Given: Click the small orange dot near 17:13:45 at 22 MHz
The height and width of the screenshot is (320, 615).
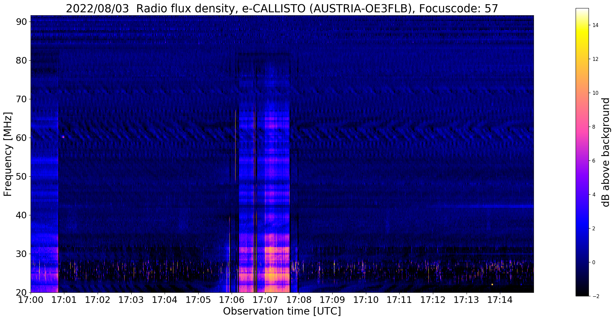Looking at the screenshot, I should tap(492, 284).
